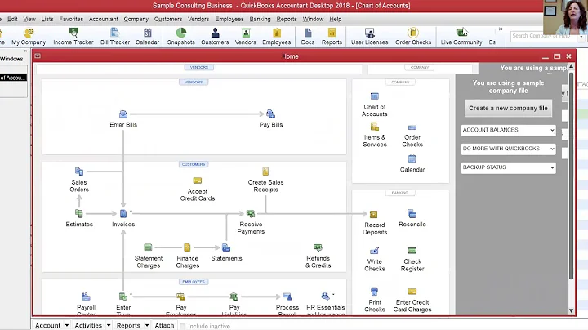
Task: Toggle the Include inactive checkbox
Action: [x=183, y=326]
